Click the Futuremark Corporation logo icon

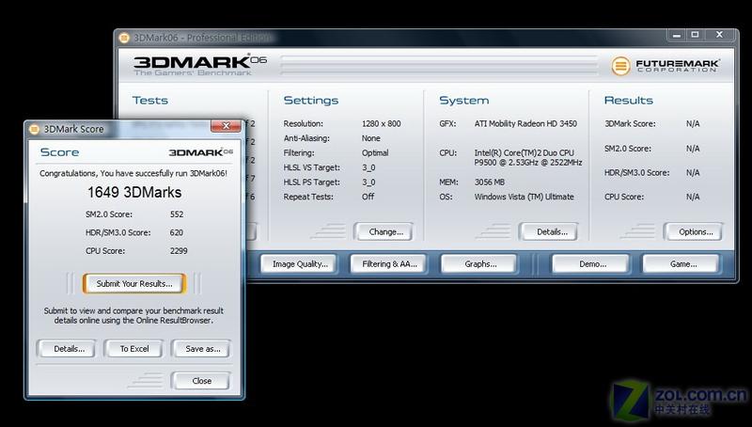(620, 66)
